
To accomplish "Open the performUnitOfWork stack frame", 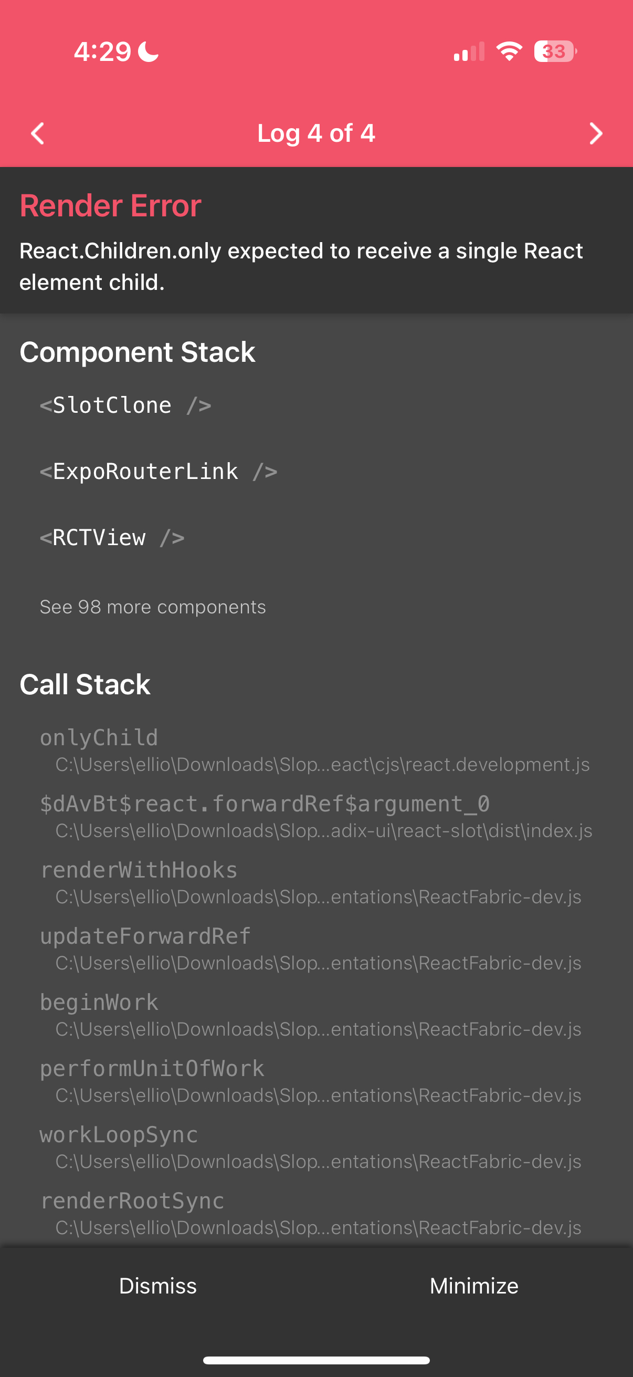I will (152, 1068).
